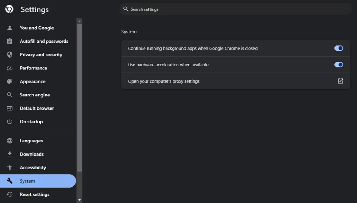Toggle Use hardware acceleration switch

(x=339, y=65)
